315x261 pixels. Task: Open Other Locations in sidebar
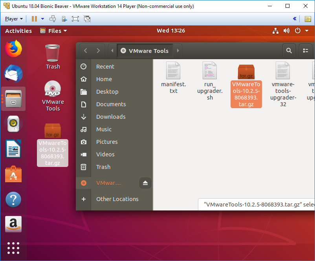click(114, 199)
